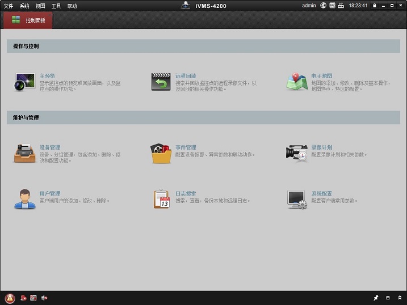407x305 pixels.
Task: Open the 文件 menu
Action: click(9, 6)
